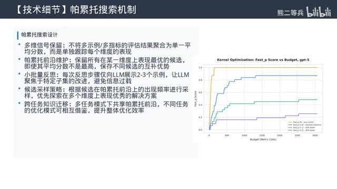337x189 pixels.
Task: Click the legend entry 'any correct'
Action: point(303,122)
